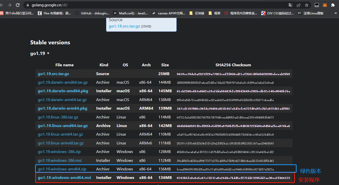
Task: Open the DIV CSS鼠标经过 bookmark
Action: coord(278,13)
